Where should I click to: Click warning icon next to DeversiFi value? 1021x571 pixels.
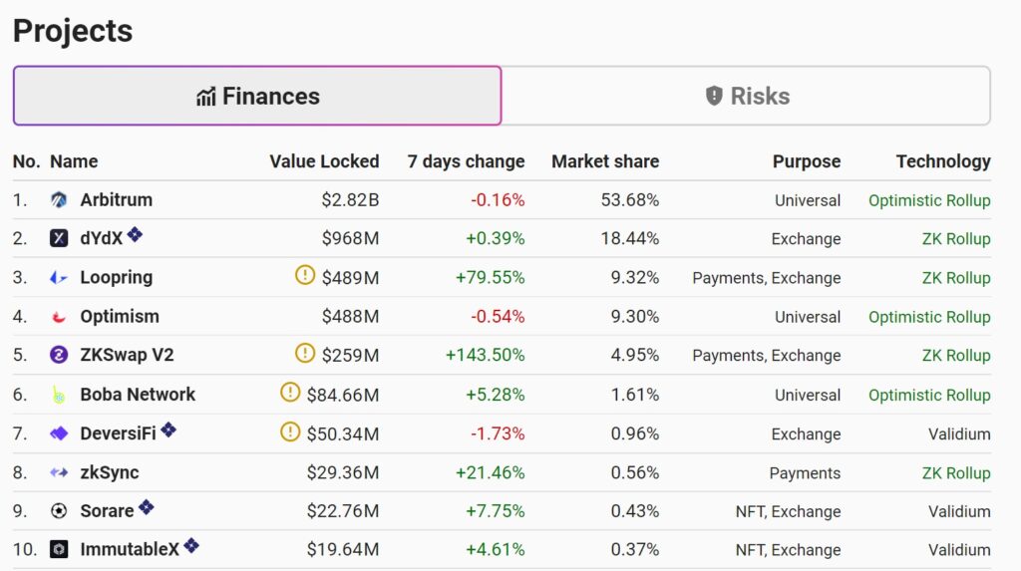[290, 431]
